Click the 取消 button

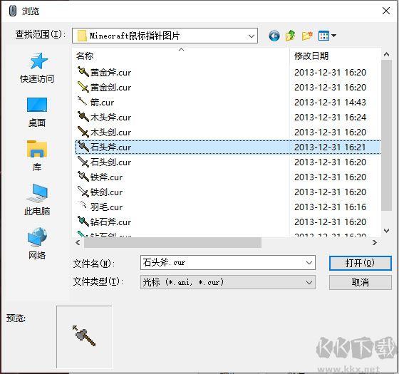360,282
